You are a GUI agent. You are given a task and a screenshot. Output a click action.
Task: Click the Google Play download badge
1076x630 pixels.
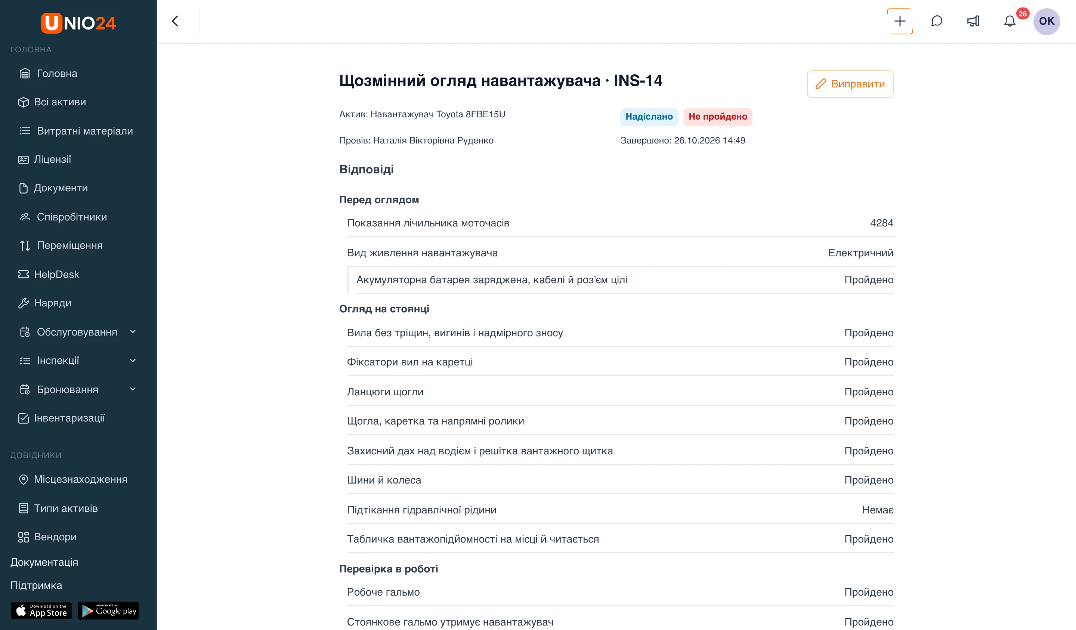click(108, 610)
